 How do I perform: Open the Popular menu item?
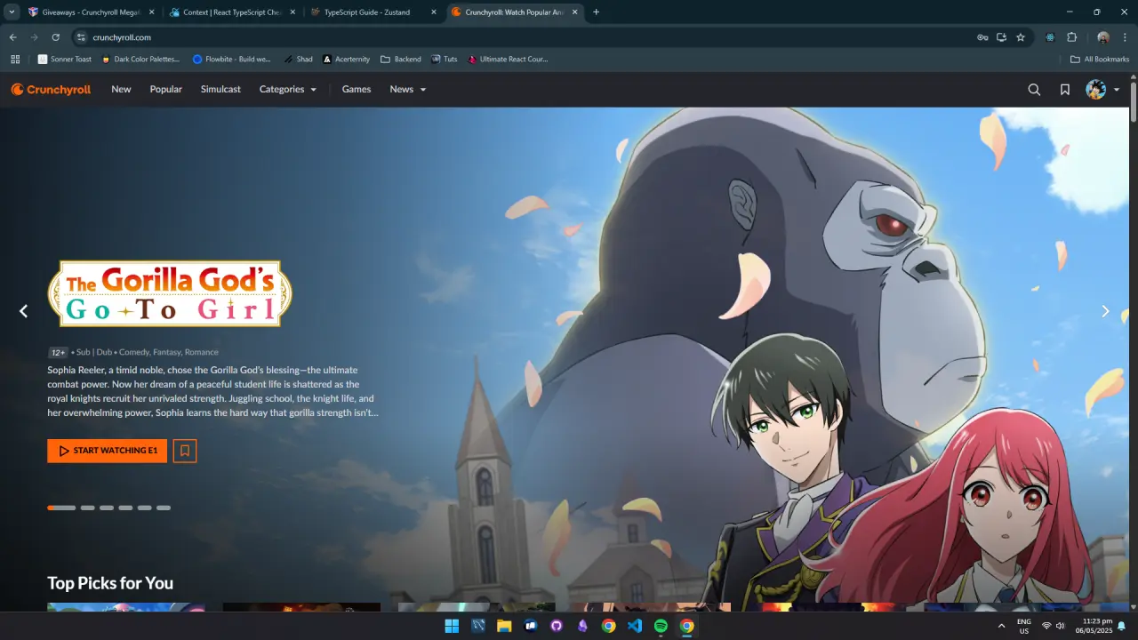[165, 89]
